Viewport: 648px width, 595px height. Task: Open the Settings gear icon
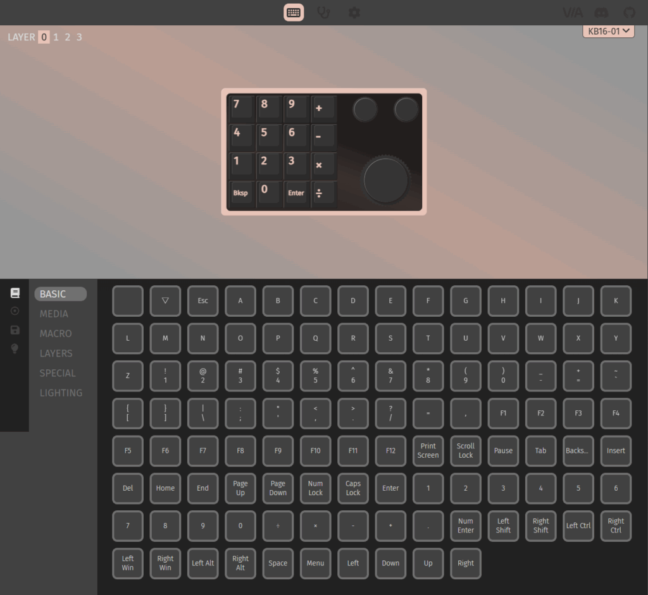click(x=354, y=12)
